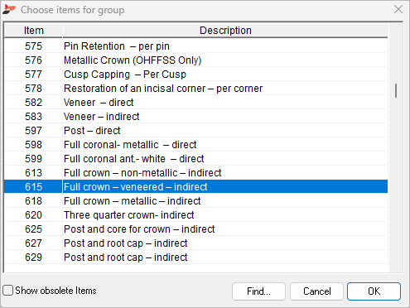Select item 618 Full crown metallic indirect
This screenshot has height=308, width=410.
click(x=196, y=201)
